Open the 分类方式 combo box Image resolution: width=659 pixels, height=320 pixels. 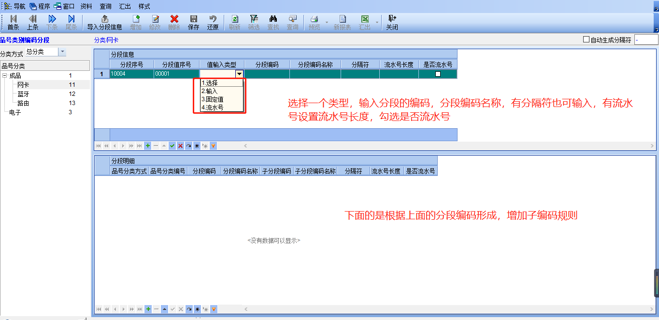(62, 52)
